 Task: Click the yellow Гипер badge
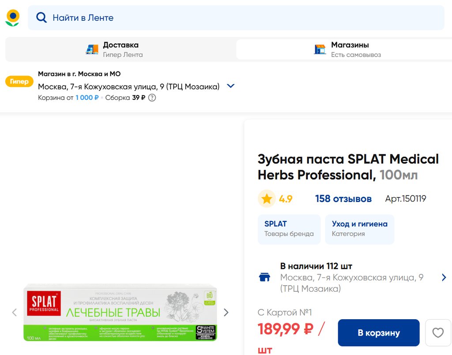(x=19, y=81)
